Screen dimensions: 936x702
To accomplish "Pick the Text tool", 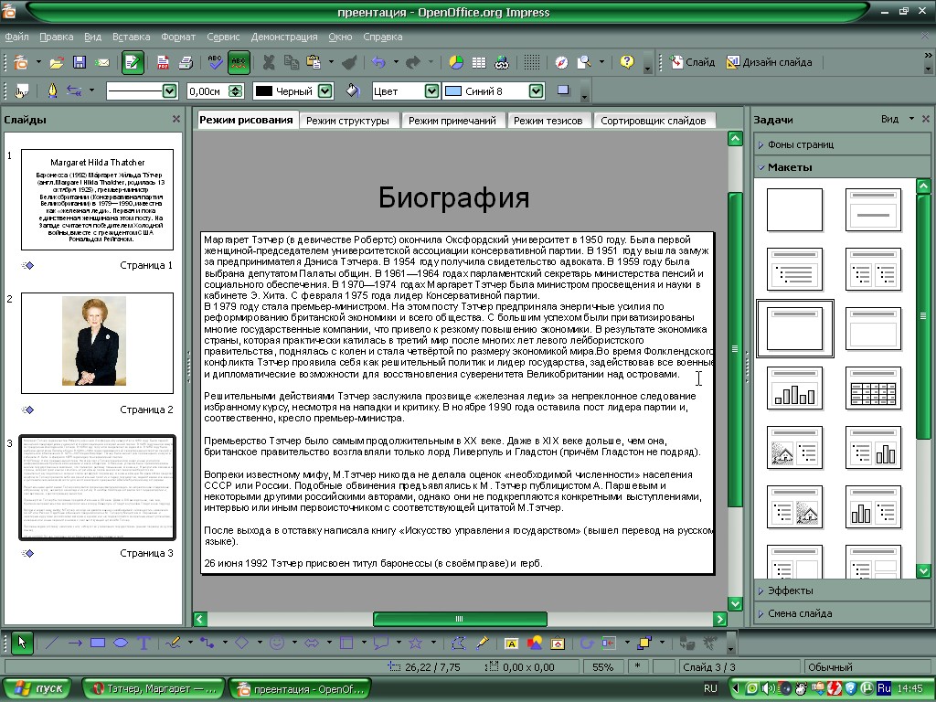I will (144, 643).
